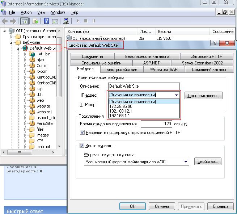Expand the web tree node
237x214 pixels.
tap(25, 100)
